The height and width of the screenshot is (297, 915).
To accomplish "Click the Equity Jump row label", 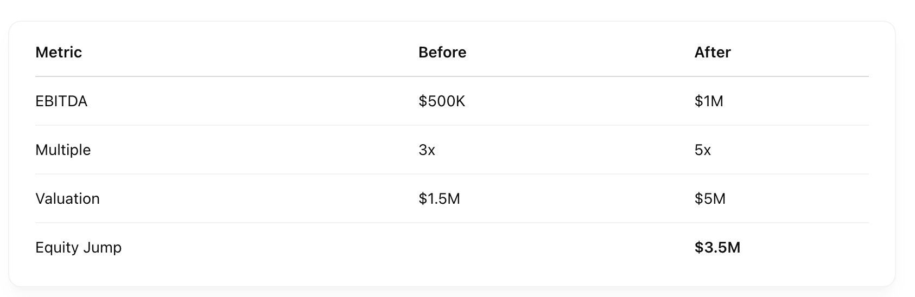I will 78,248.
